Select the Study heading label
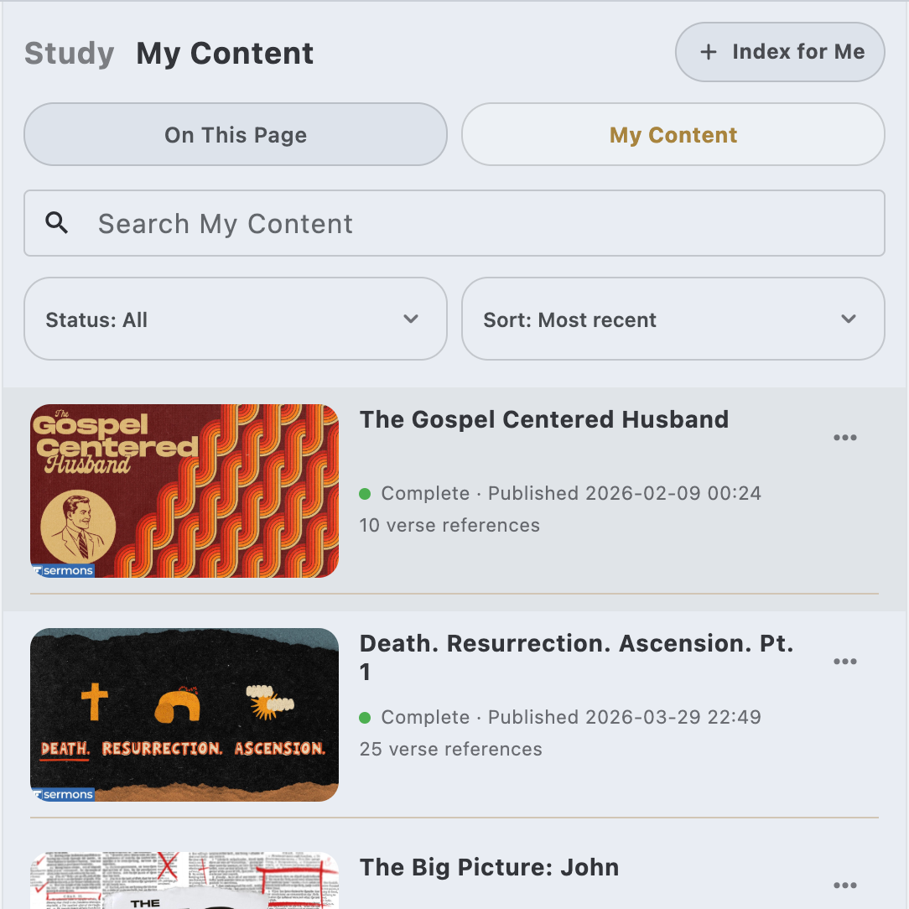This screenshot has width=909, height=909. pyautogui.click(x=70, y=53)
